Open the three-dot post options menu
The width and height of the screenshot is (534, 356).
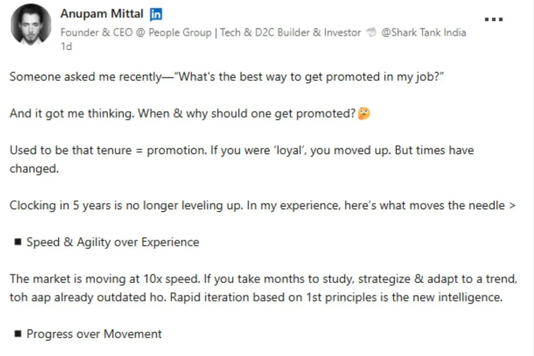[493, 19]
